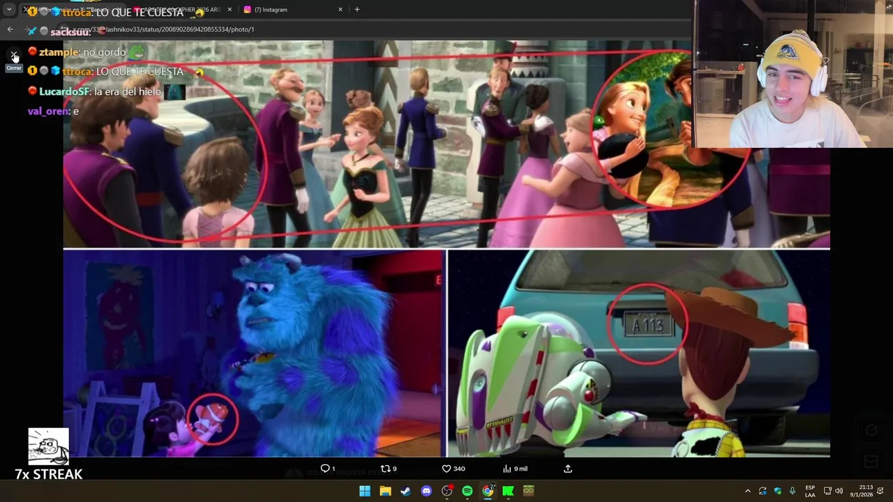Viewport: 893px width, 502px height.
Task: Open File Explorer from the taskbar
Action: tap(385, 491)
